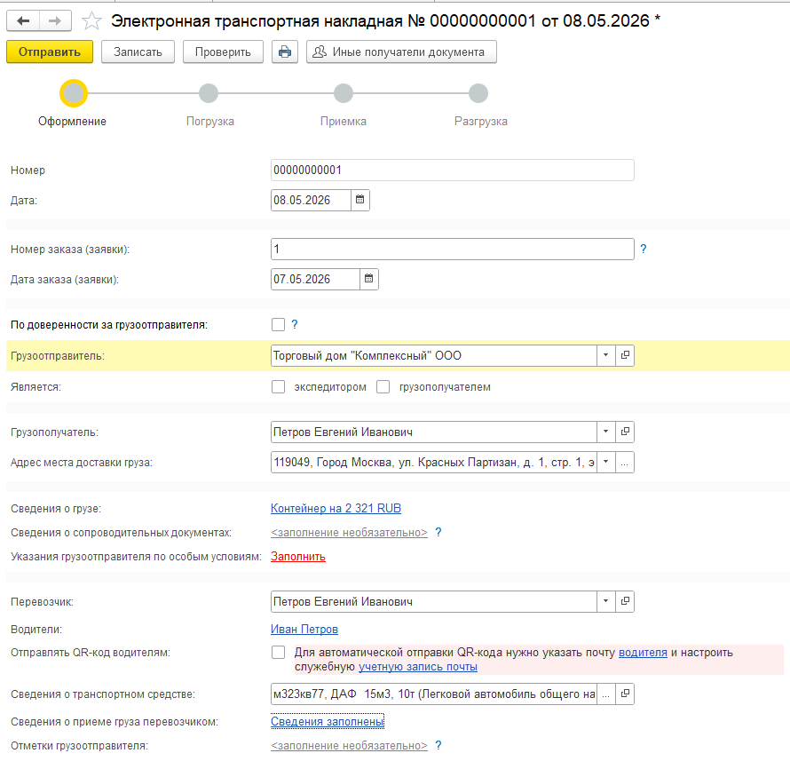This screenshot has height=777, width=790.
Task: Click the forward navigation arrow
Action: 55,20
